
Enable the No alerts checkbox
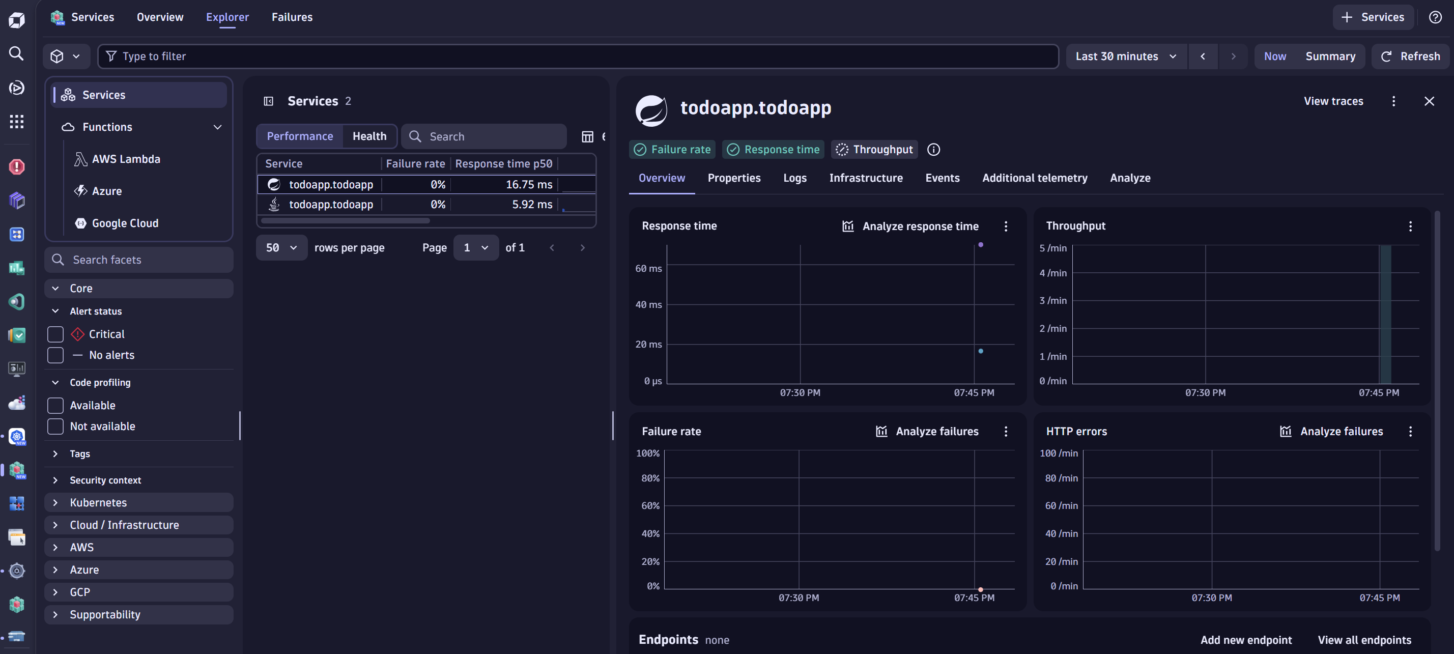pos(55,355)
